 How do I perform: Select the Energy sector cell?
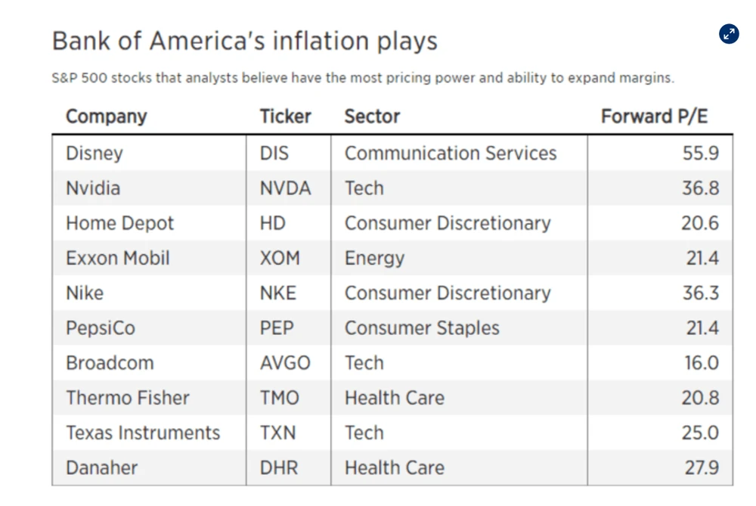(374, 258)
